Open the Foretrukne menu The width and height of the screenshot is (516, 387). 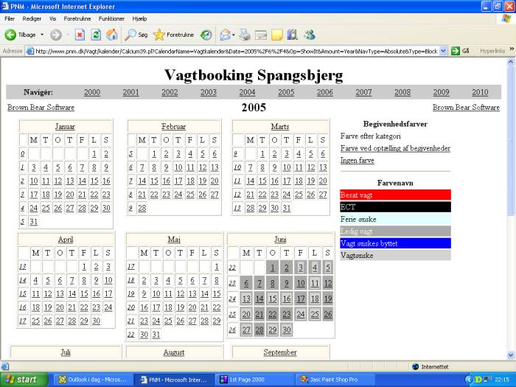tap(77, 18)
